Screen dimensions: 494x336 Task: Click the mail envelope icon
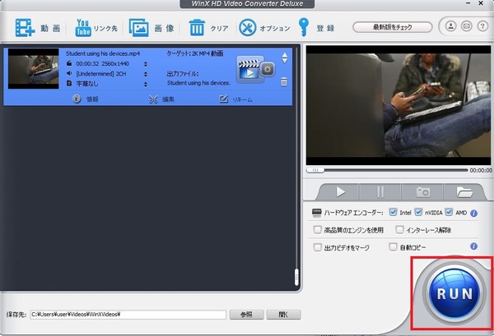point(467,26)
